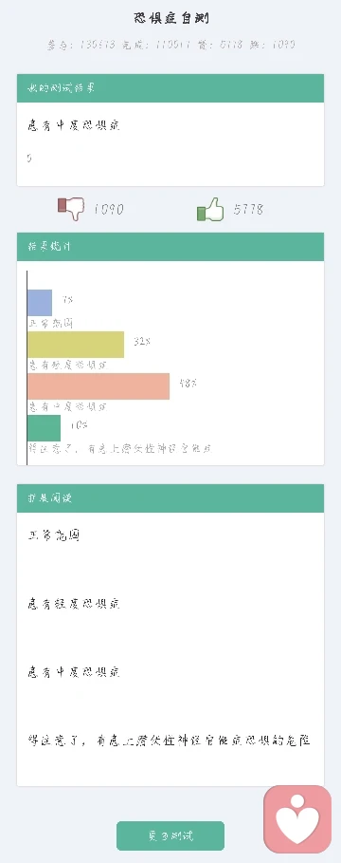Screen dimensions: 341x863
Task: Open 正常范围 in extended reading
Action: coord(54,535)
